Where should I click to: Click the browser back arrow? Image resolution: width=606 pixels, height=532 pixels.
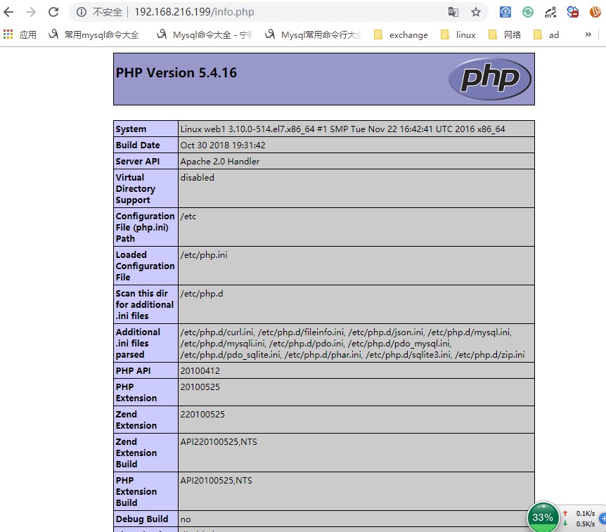[x=8, y=12]
